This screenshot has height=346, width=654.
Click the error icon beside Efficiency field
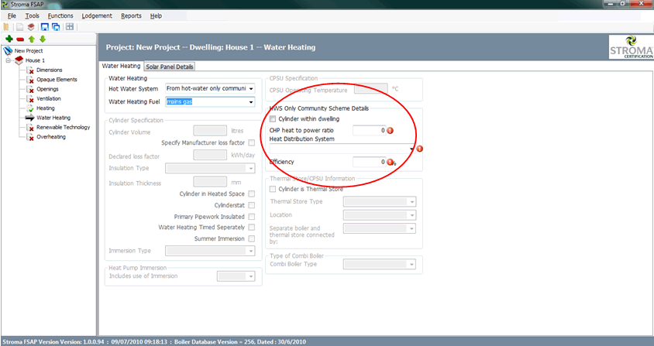(x=390, y=162)
